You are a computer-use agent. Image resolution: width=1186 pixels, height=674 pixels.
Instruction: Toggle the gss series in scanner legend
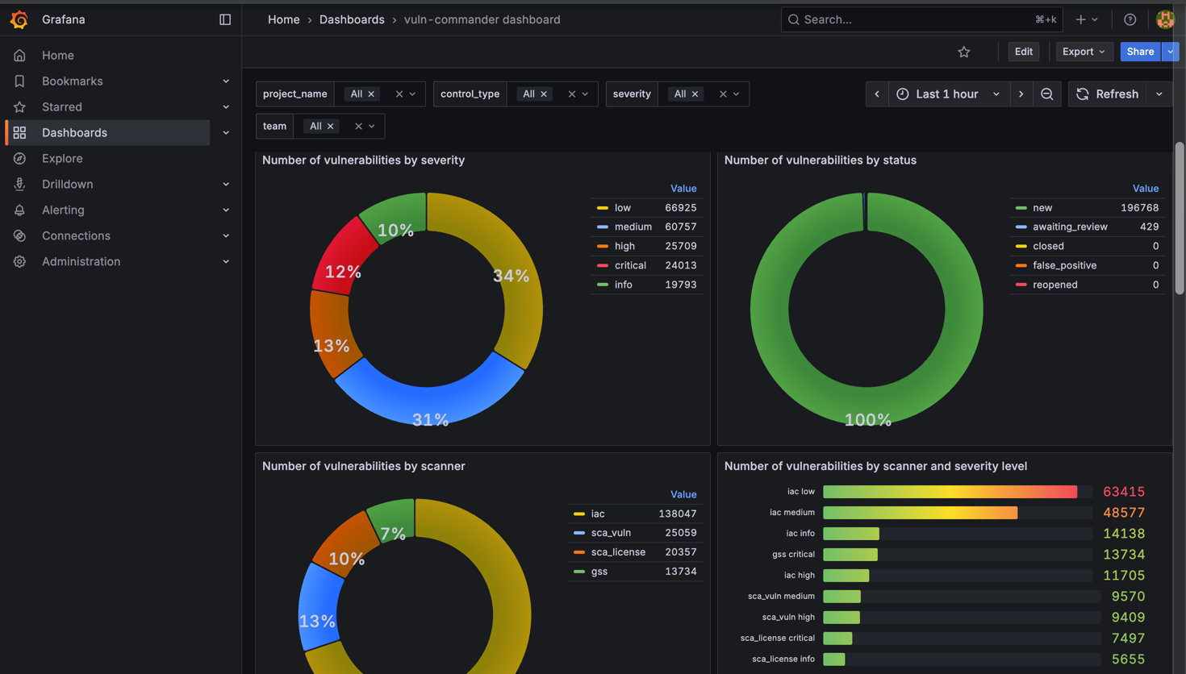coord(599,572)
